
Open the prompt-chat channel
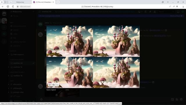coord(18,92)
